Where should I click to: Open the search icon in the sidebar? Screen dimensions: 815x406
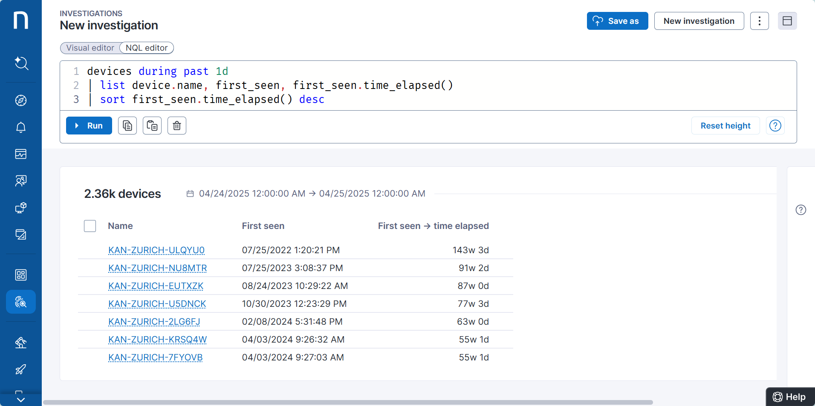pos(21,63)
